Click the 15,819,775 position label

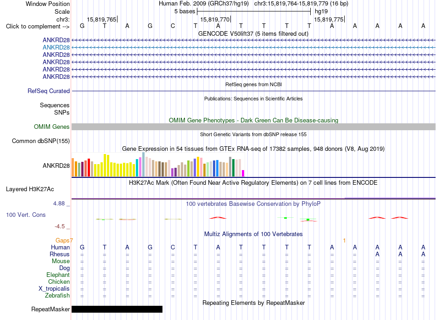(x=329, y=19)
